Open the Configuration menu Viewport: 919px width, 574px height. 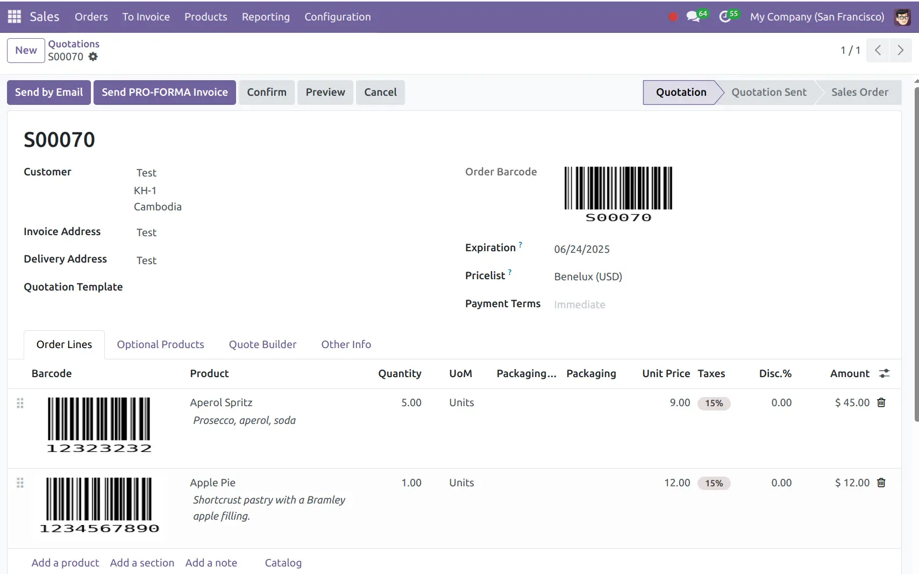pyautogui.click(x=338, y=17)
